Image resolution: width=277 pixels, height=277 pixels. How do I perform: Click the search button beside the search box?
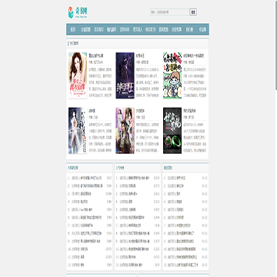193,12
